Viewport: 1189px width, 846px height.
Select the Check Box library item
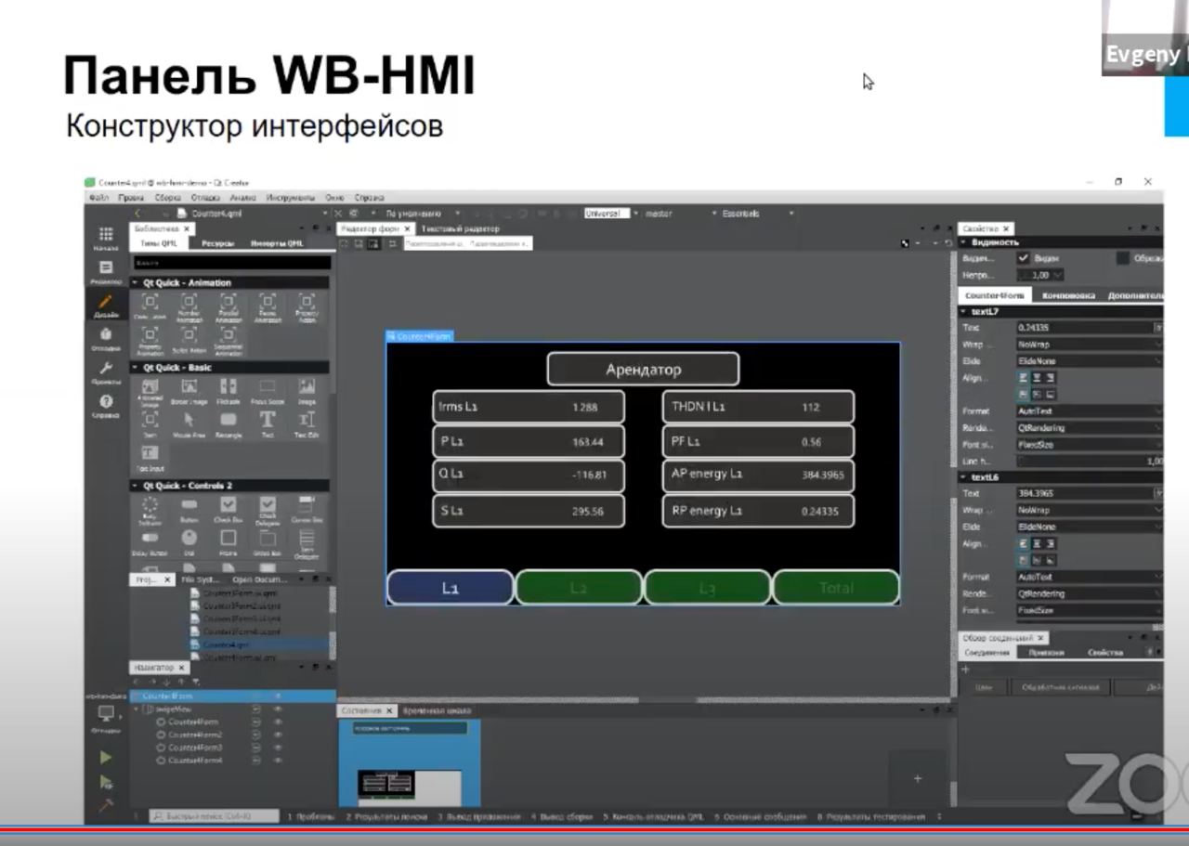tap(228, 509)
